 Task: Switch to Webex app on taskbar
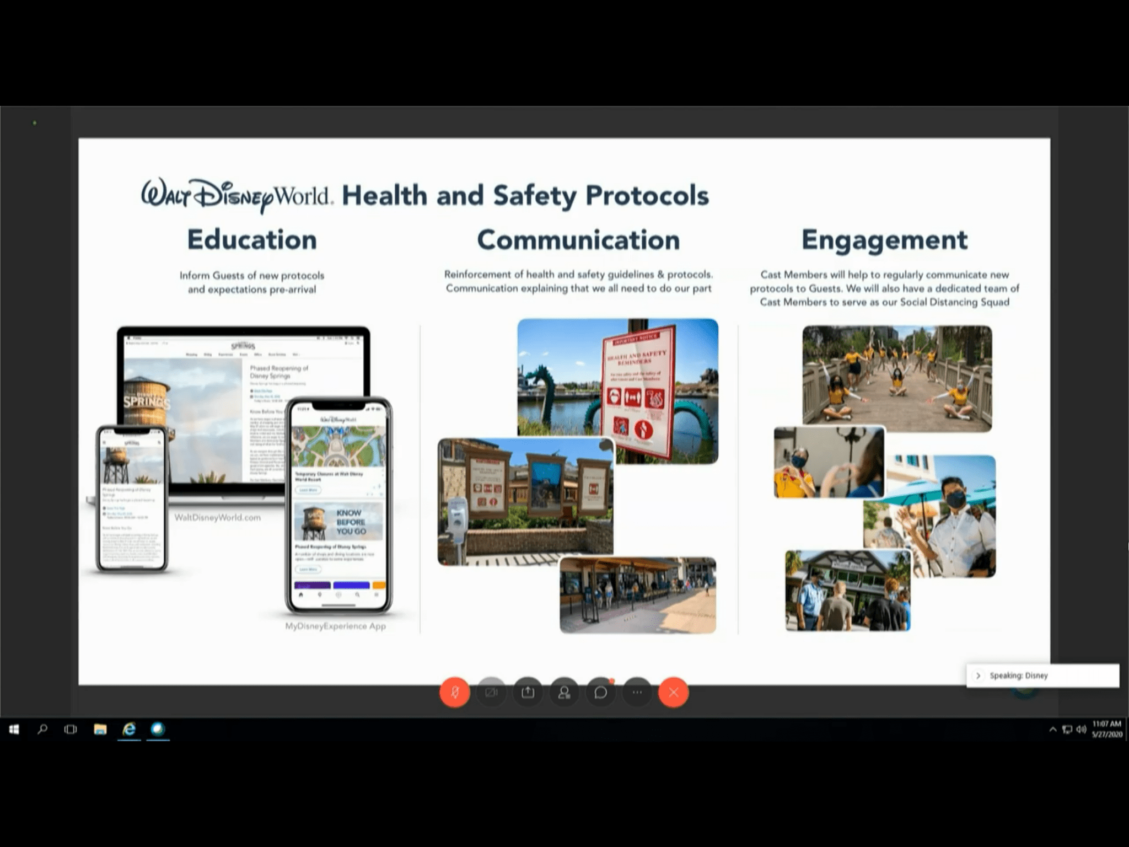click(x=158, y=730)
